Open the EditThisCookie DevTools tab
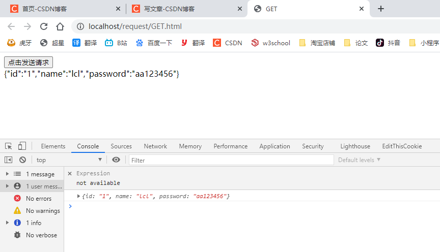Screen dimensions: 440x252 pyautogui.click(x=402, y=146)
